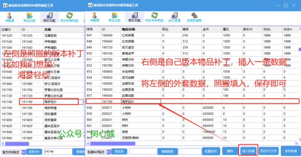The height and width of the screenshot is (157, 301).
Task: Select 191780 ID cell in left table
Action: pyautogui.click(x=32, y=114)
